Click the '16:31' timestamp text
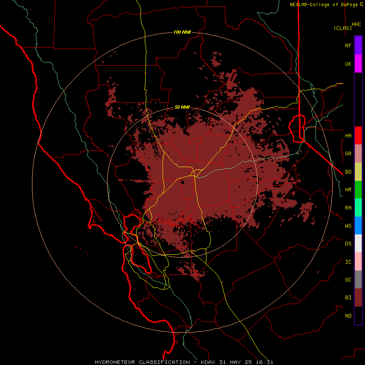The image size is (365, 365). (265, 362)
